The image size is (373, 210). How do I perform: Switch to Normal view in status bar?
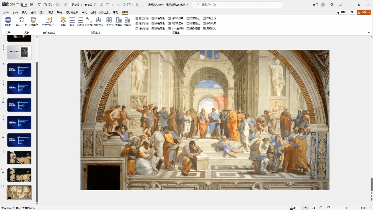305,208
